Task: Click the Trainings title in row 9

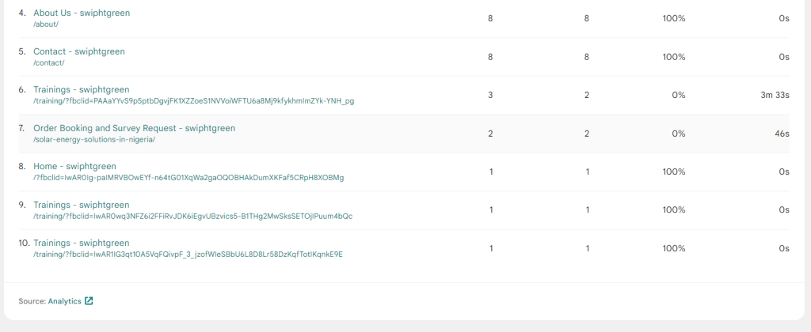Action: 81,205
